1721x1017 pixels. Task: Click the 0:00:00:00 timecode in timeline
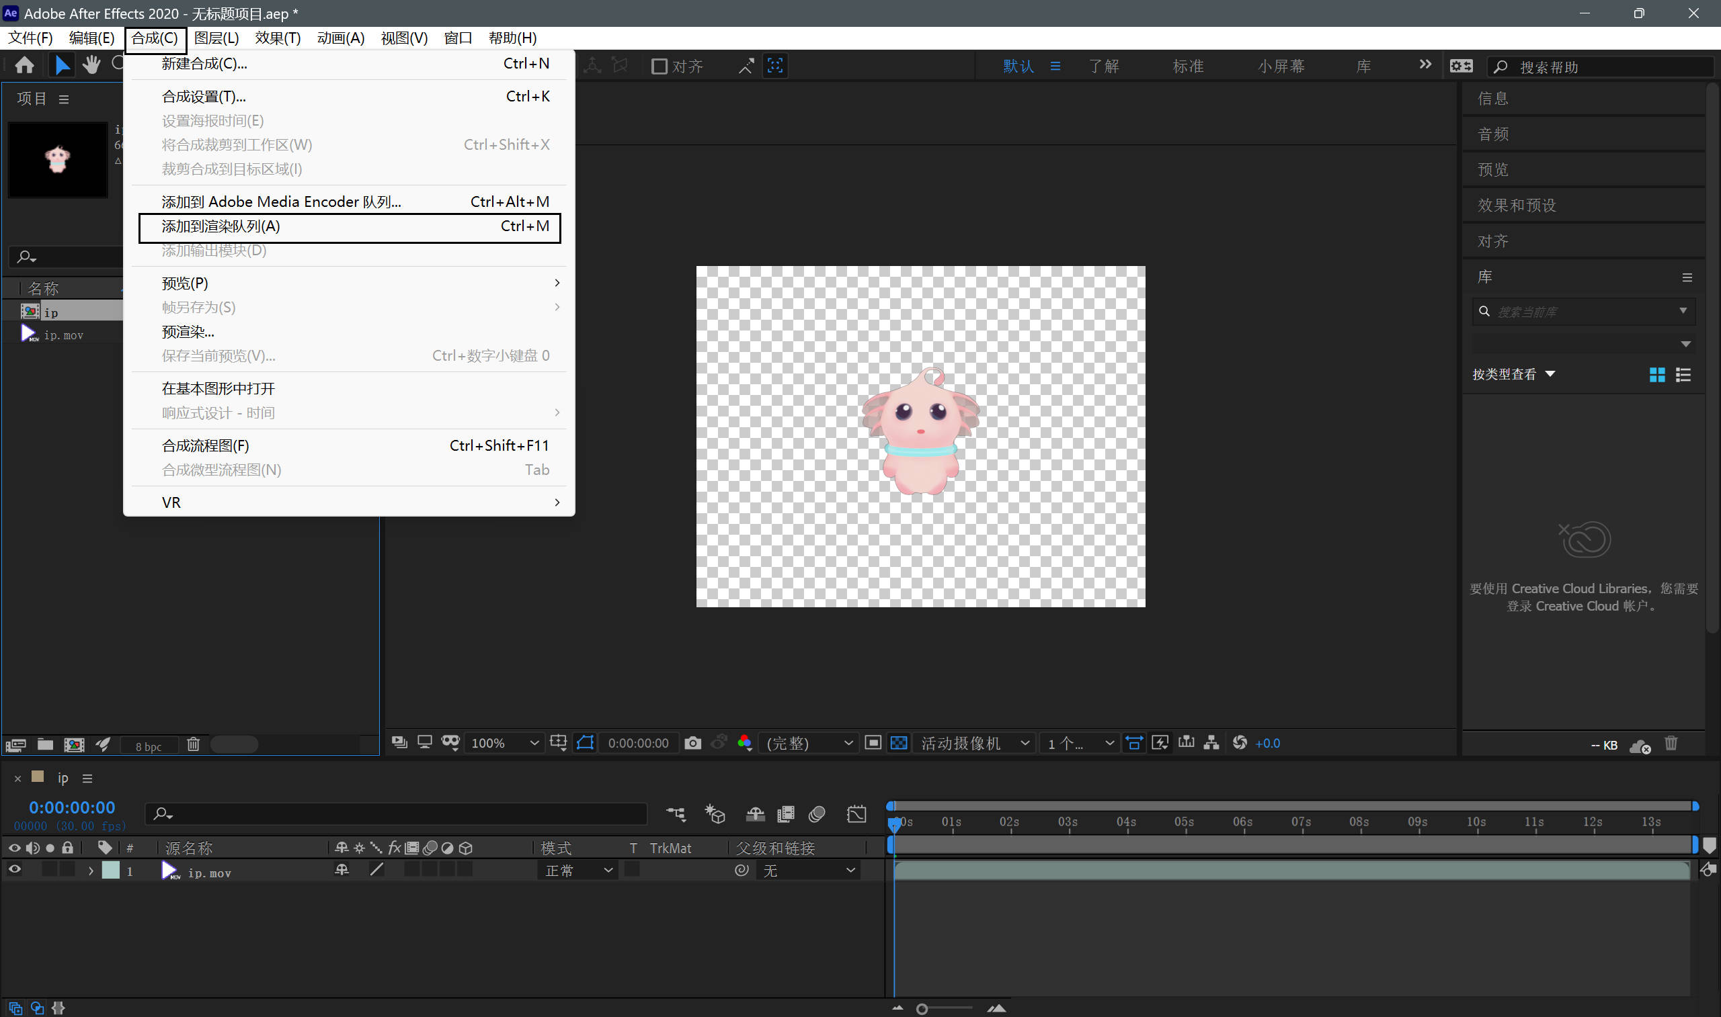click(72, 807)
